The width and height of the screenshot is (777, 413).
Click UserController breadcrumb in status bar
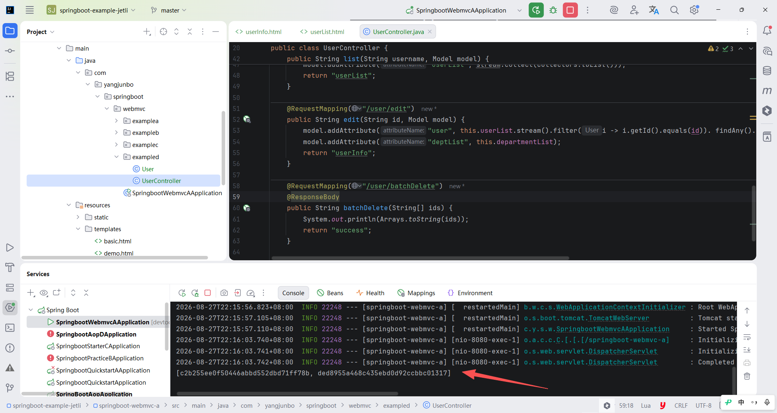[447, 405]
